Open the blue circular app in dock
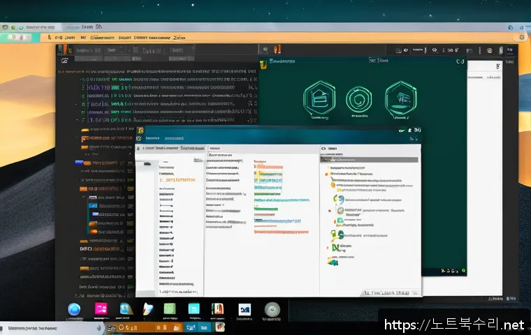This screenshot has width=531, height=335. 75,309
